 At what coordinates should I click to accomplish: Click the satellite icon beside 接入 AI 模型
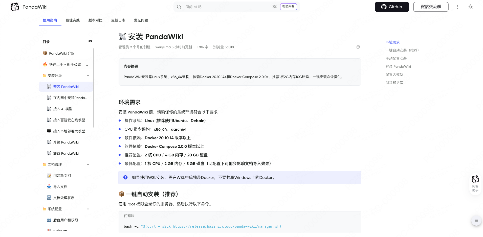click(49, 109)
